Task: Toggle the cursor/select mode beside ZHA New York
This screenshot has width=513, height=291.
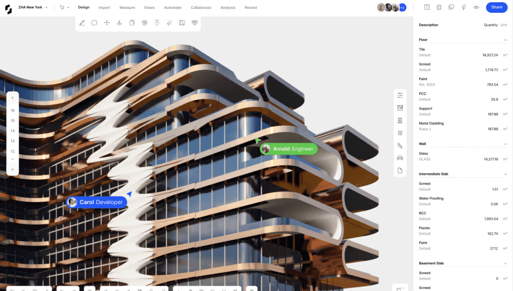Action: coord(63,7)
